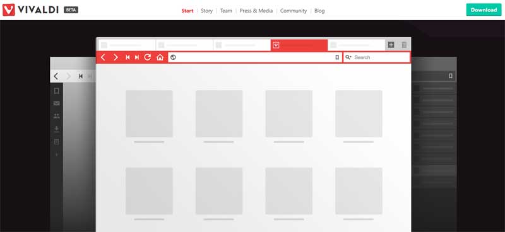
Task: Switch to the second tab in the mockup
Action: click(x=184, y=45)
